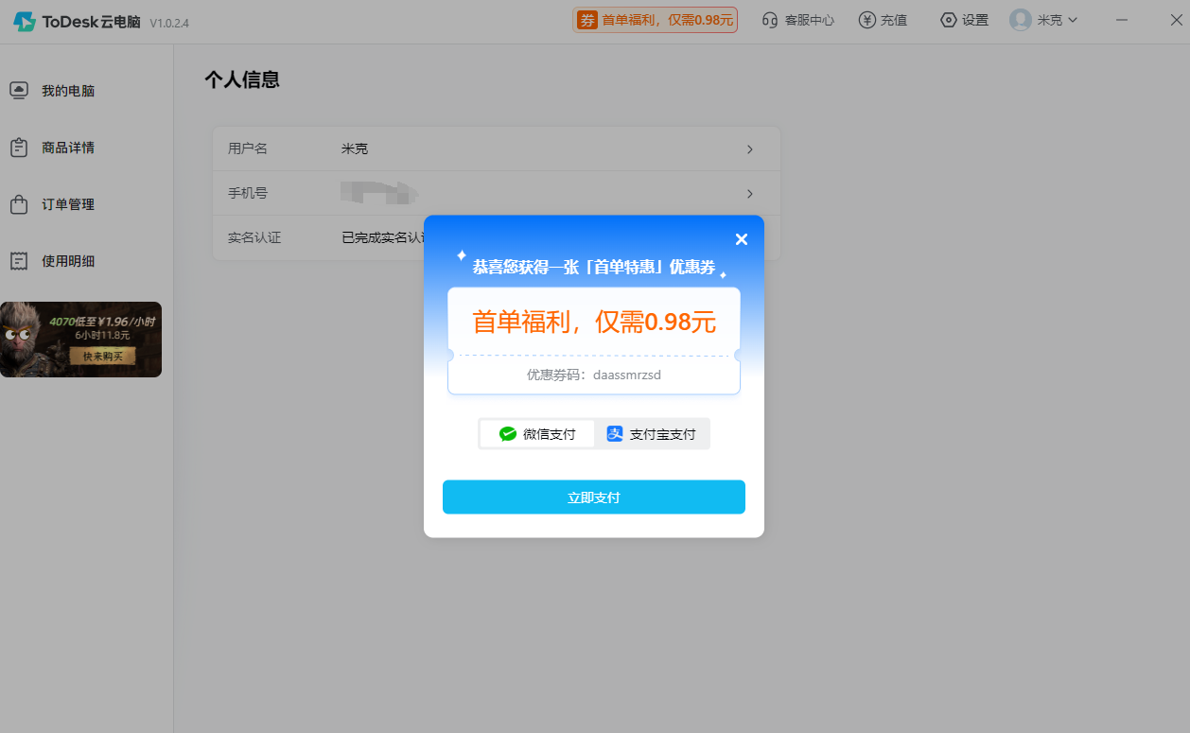Expand the 手机号 row chevron
This screenshot has width=1190, height=733.
(x=750, y=194)
